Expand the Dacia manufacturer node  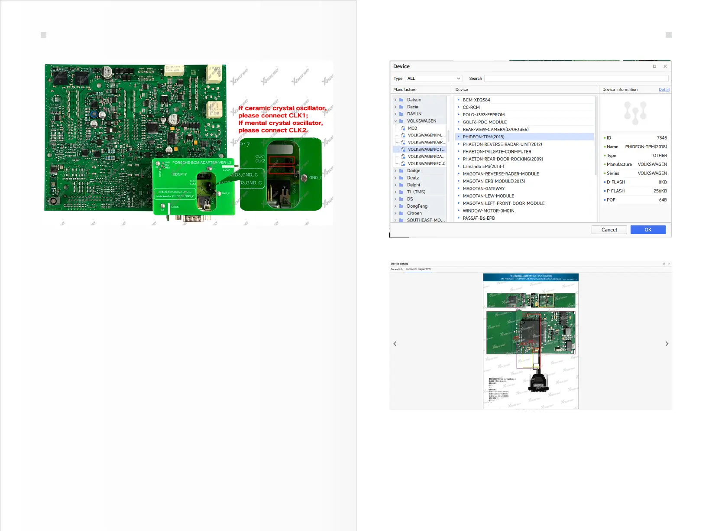click(395, 107)
